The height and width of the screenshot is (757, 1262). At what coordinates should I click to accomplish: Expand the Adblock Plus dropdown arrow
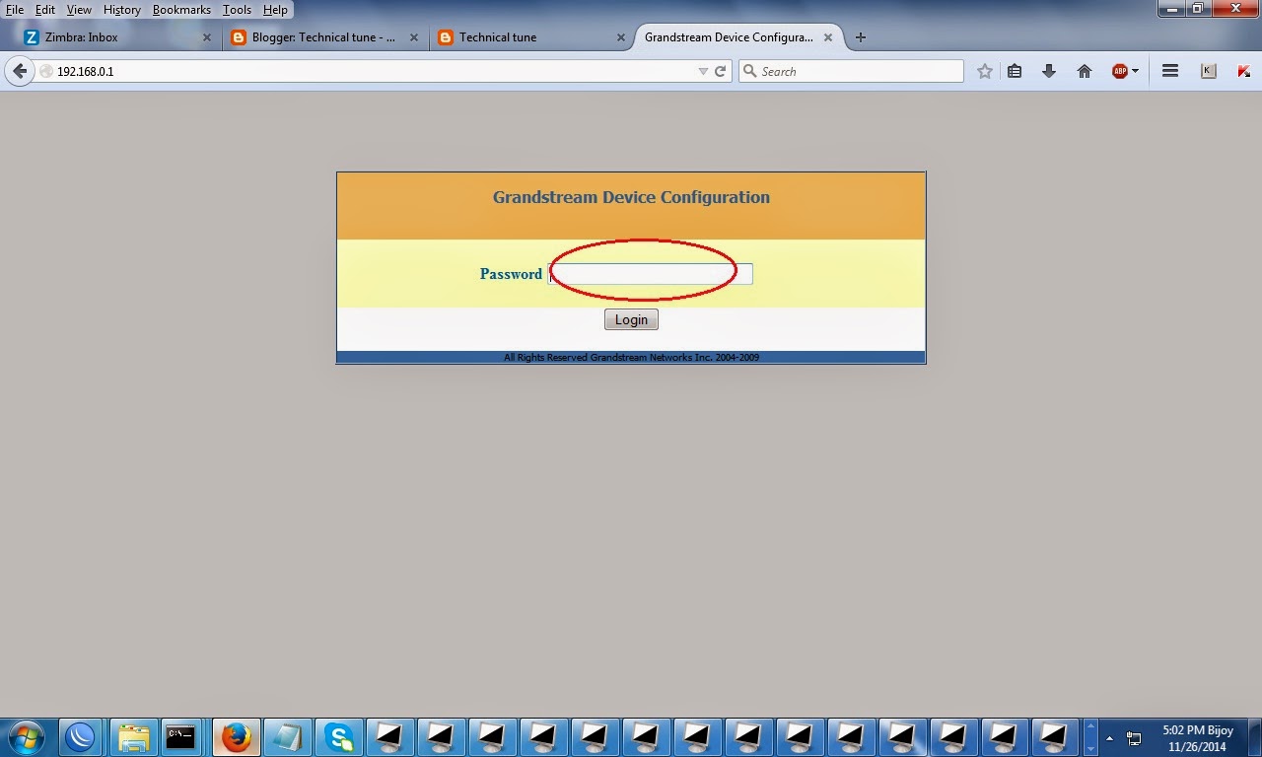[1135, 71]
